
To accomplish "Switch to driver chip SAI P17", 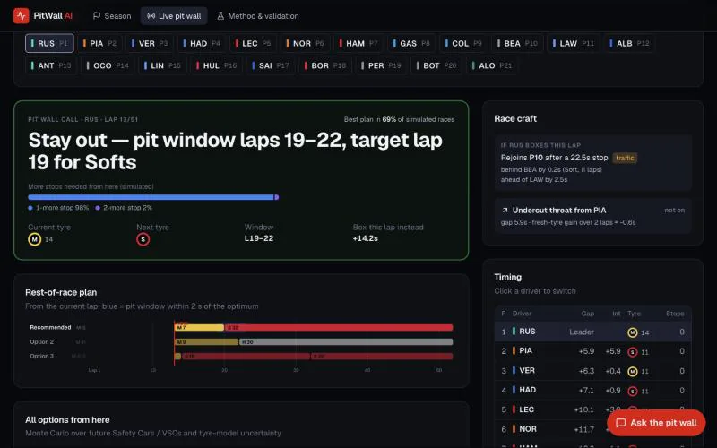I will pos(271,65).
